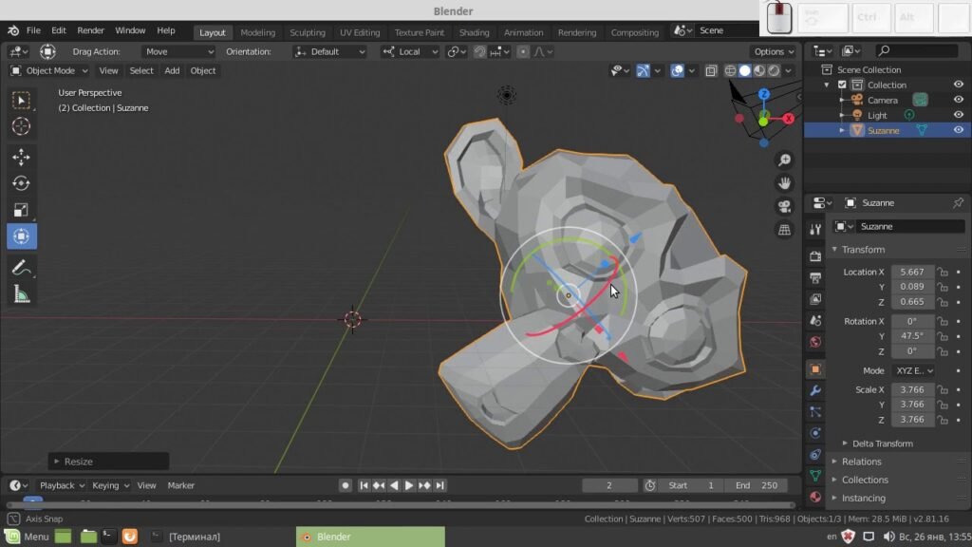Switch to the Animation workspace tab
Screen dimensions: 972x547
click(x=523, y=32)
